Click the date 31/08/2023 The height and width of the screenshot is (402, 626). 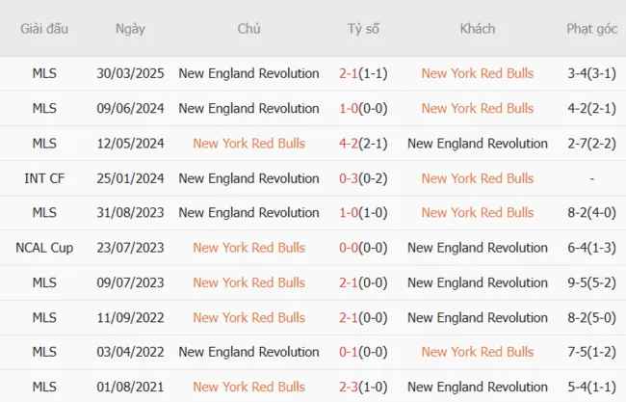[x=130, y=213]
